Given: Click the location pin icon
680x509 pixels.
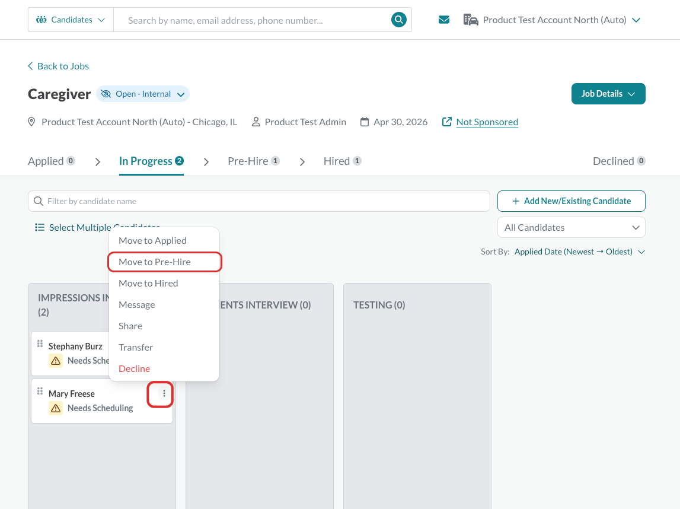Looking at the screenshot, I should click(x=31, y=122).
